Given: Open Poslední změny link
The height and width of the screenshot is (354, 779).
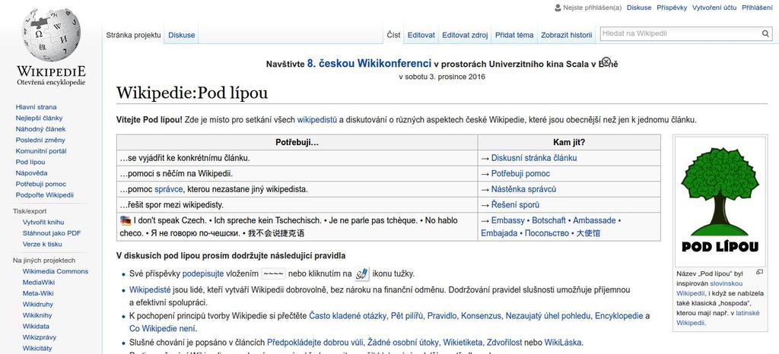Looking at the screenshot, I should click(x=40, y=140).
